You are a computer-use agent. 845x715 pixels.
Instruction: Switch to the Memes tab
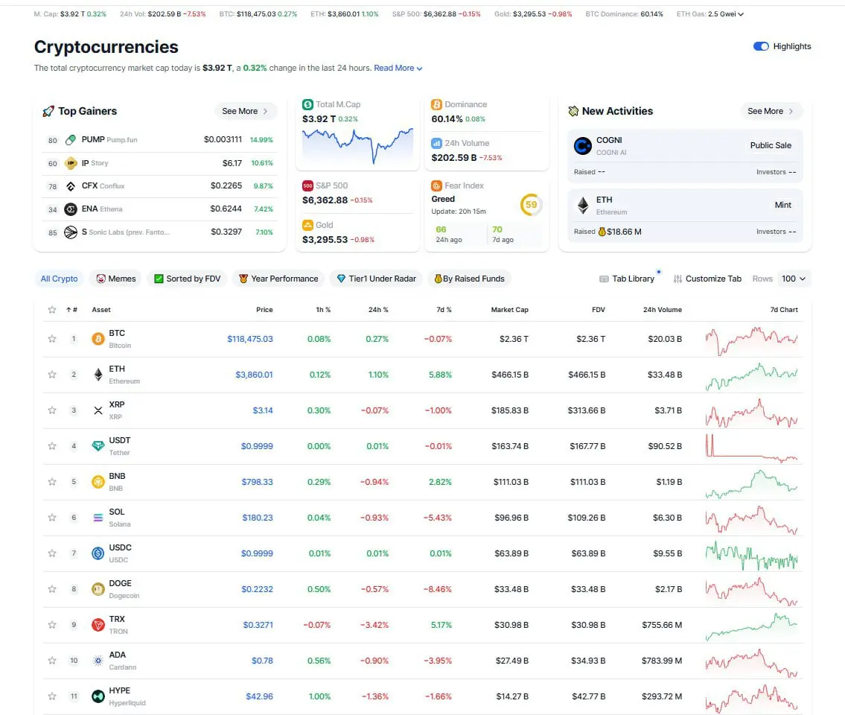point(116,279)
